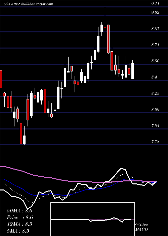
Task: Click the 8.87 price axis label
Action: (x=155, y=28)
